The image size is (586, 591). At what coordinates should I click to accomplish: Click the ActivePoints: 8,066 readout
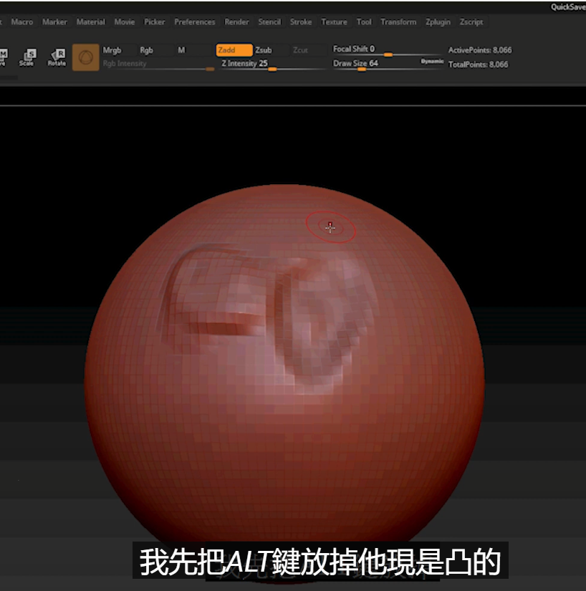click(x=480, y=50)
